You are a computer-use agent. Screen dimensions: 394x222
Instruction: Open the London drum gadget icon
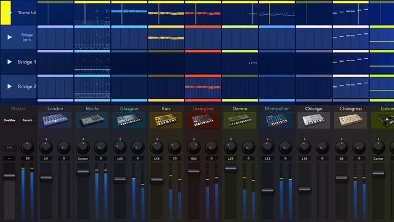pos(55,120)
